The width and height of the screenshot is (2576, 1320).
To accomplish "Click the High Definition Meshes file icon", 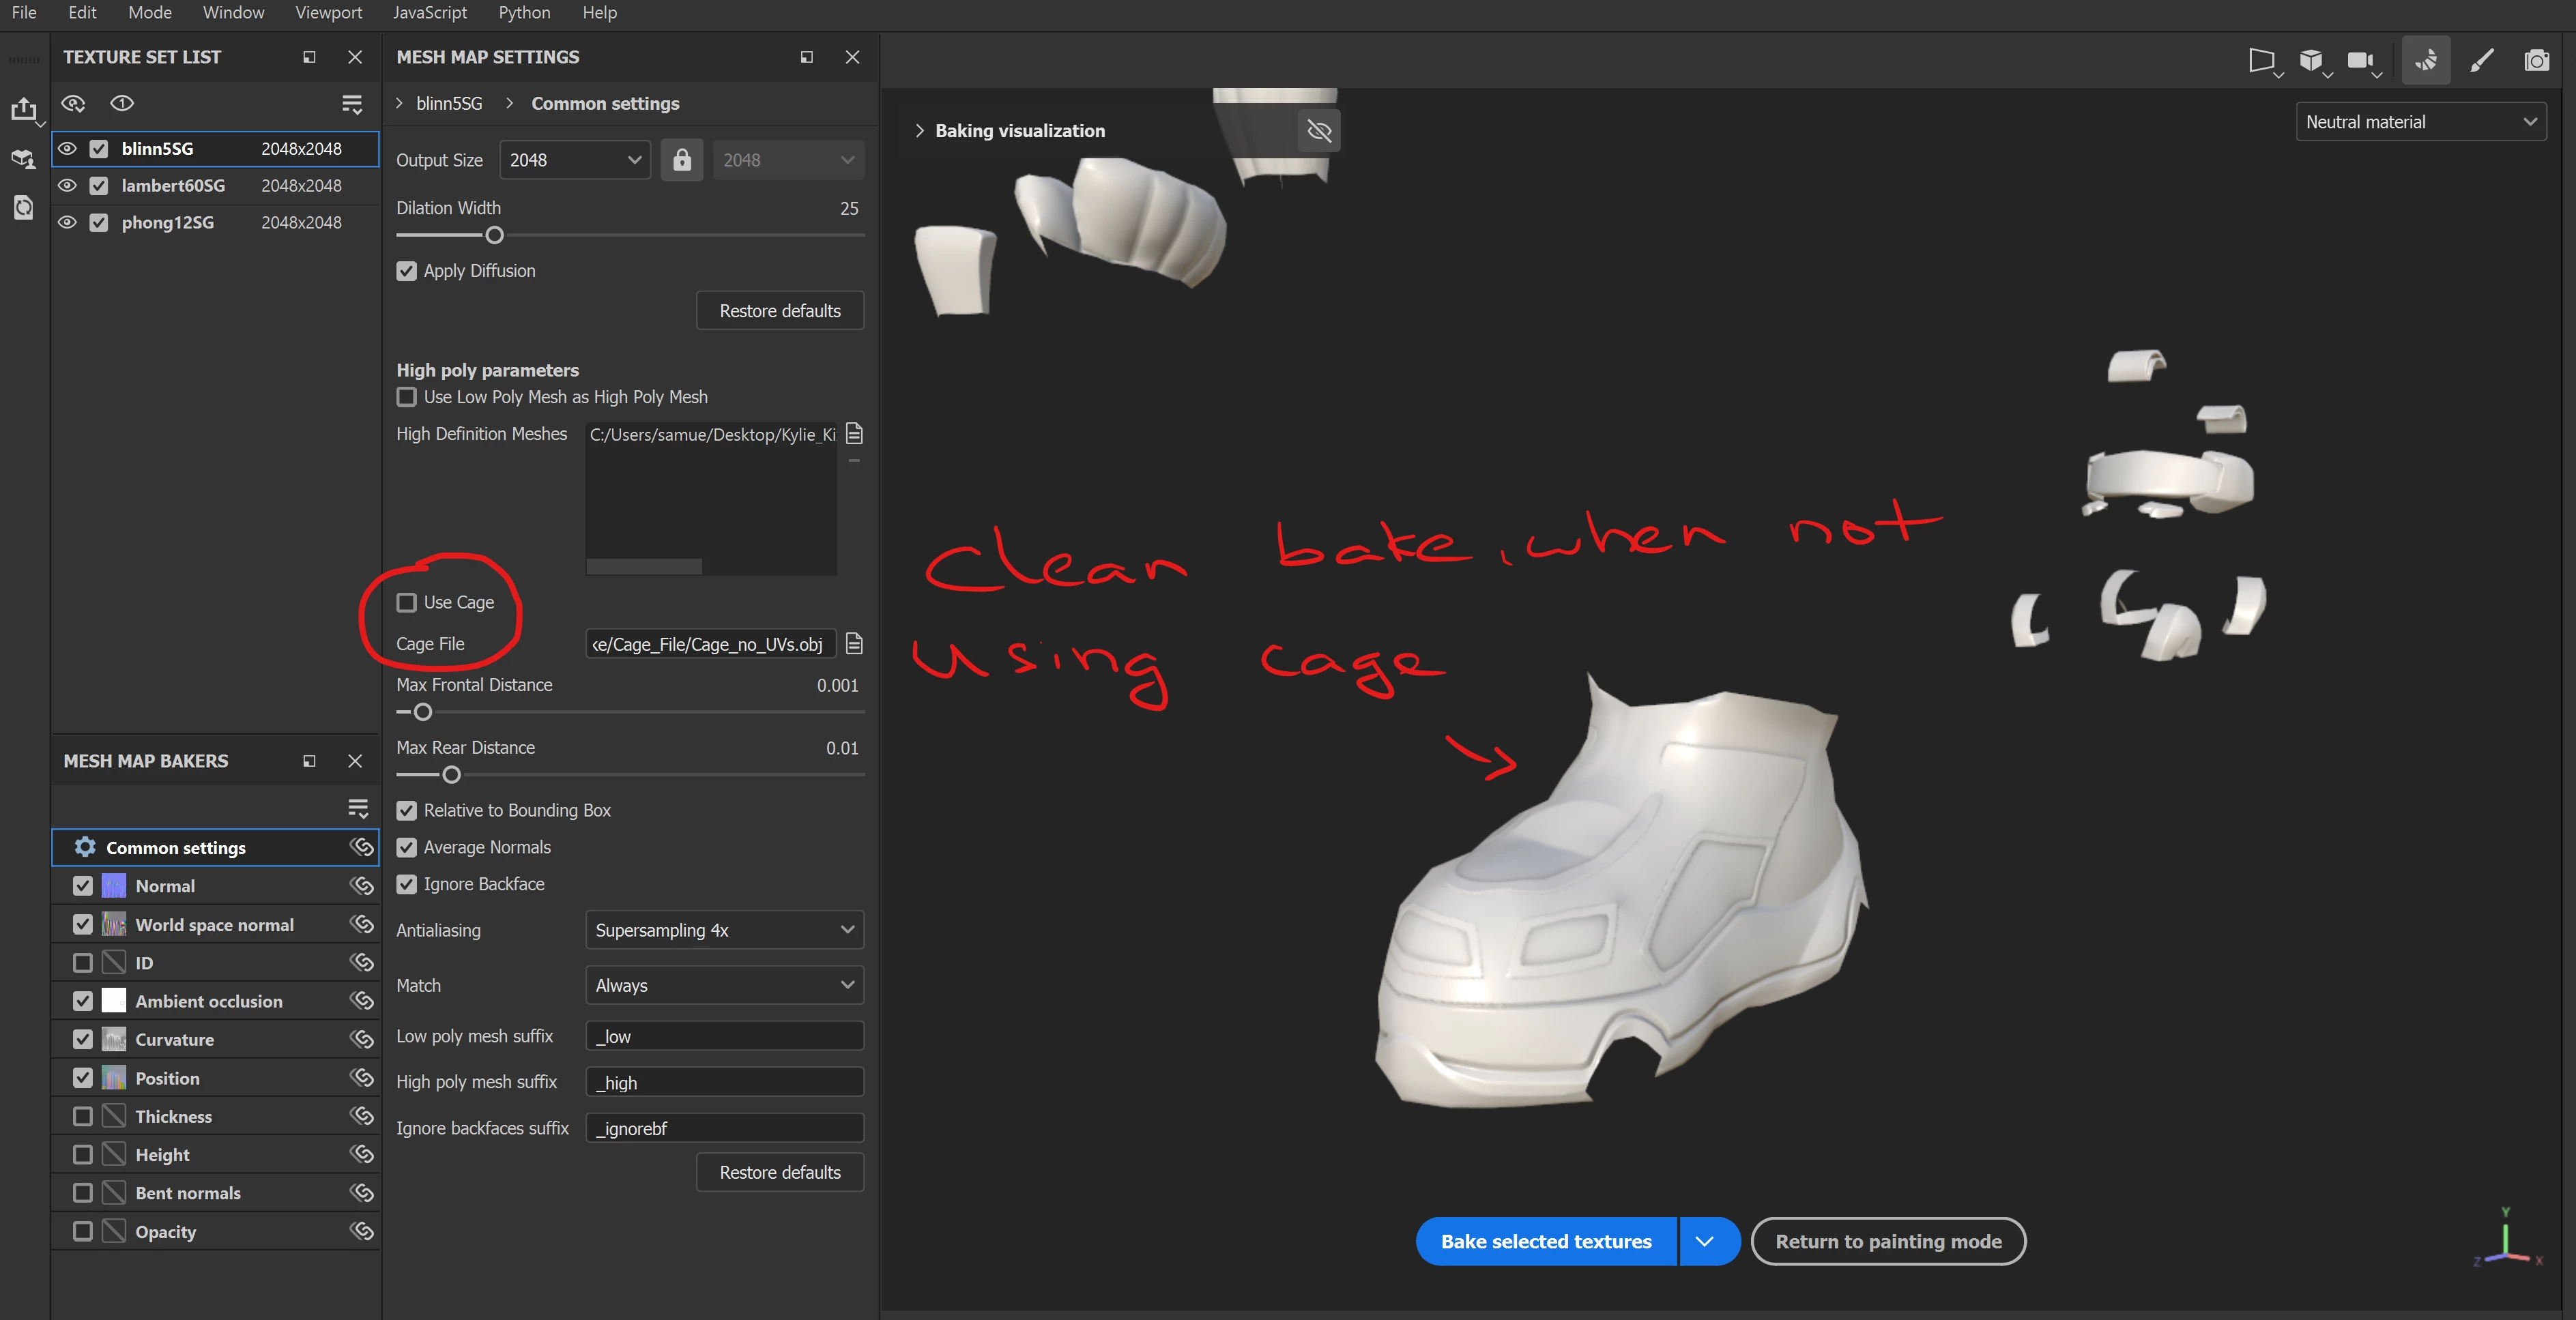I will click(854, 434).
